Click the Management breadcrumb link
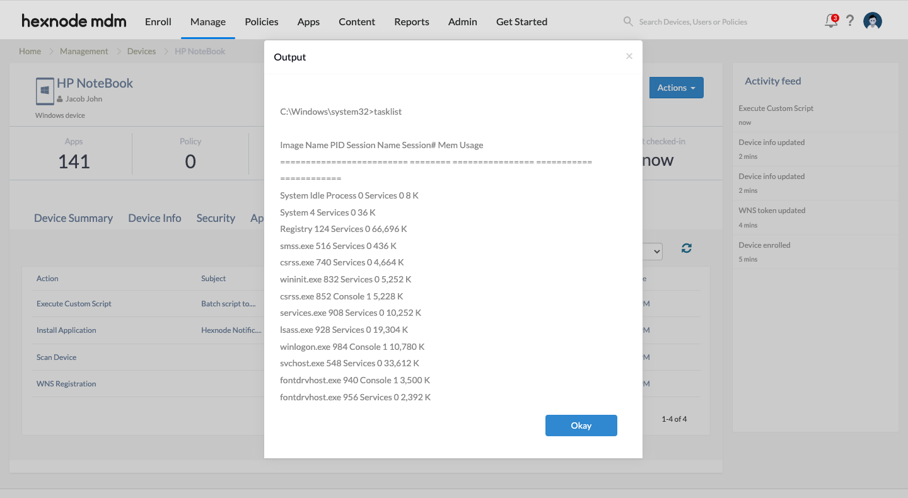908x498 pixels. (x=84, y=51)
